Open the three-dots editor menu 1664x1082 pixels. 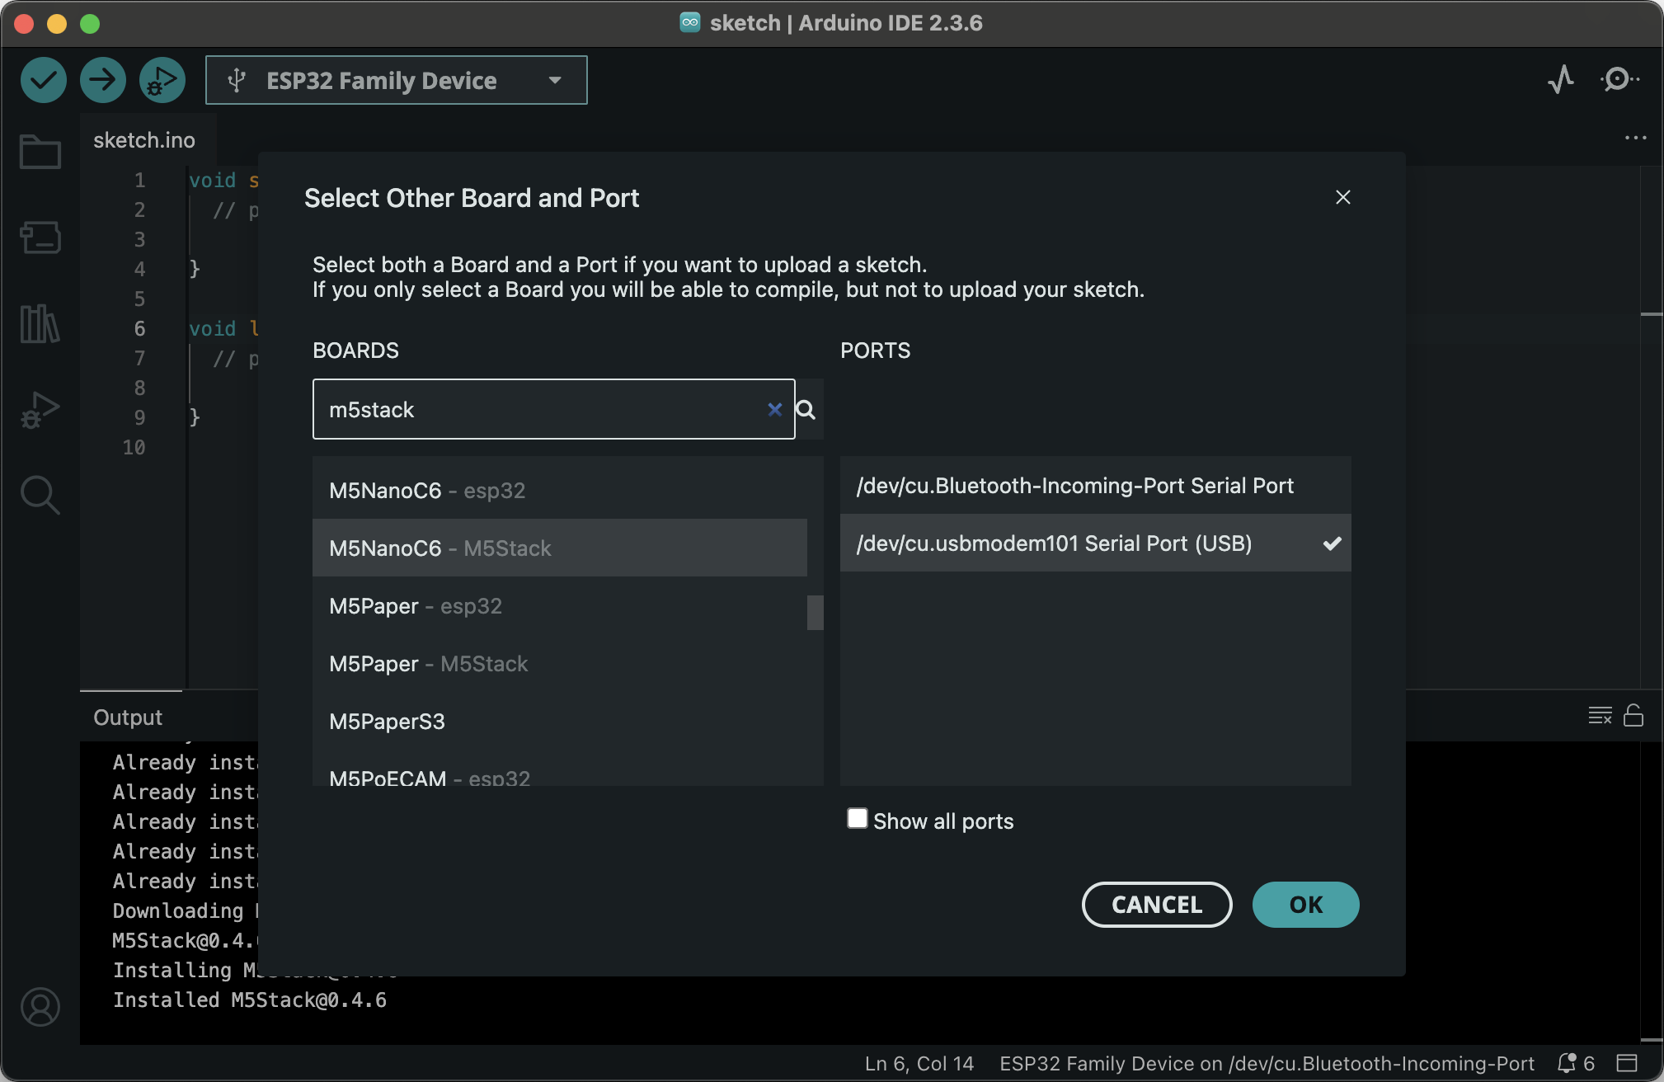click(x=1635, y=138)
